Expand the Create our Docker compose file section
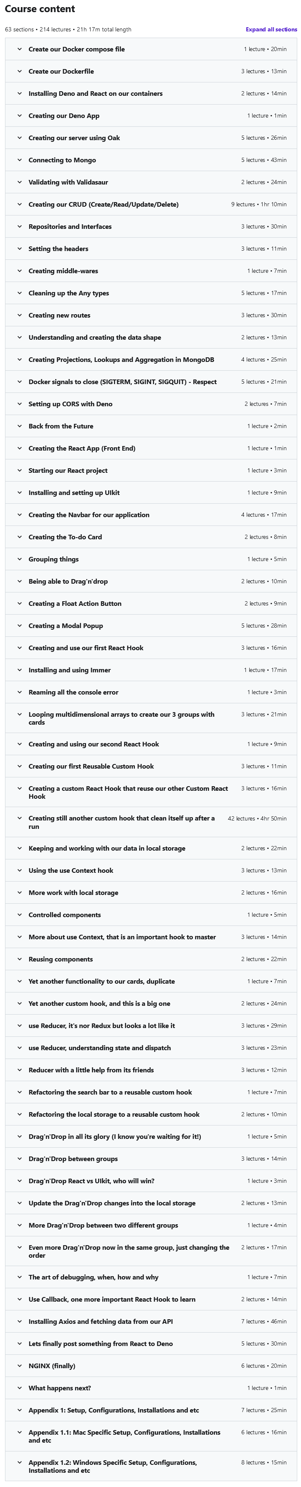The image size is (301, 1487). pyautogui.click(x=76, y=50)
